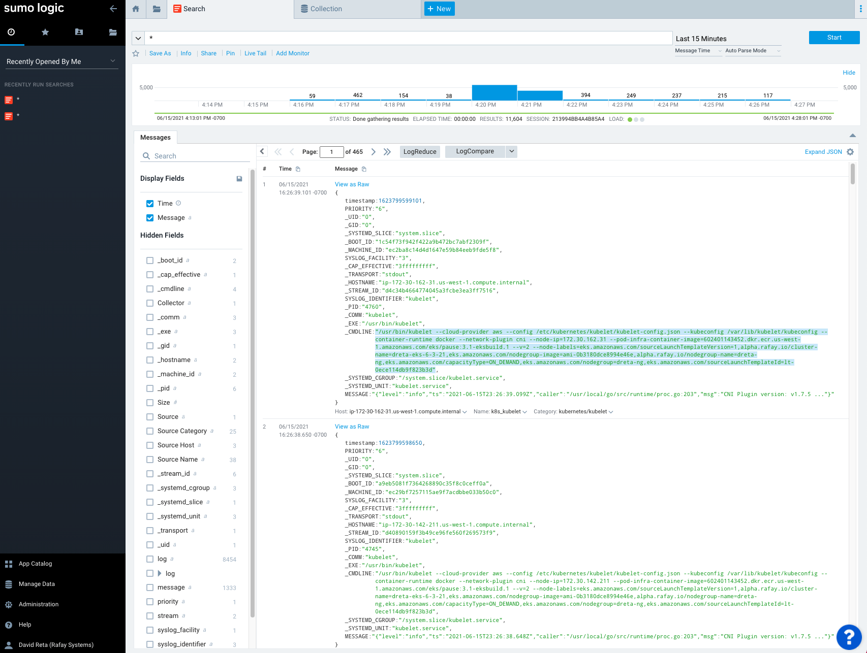Enable the Source Category field checkbox
The image size is (867, 653).
pos(150,431)
